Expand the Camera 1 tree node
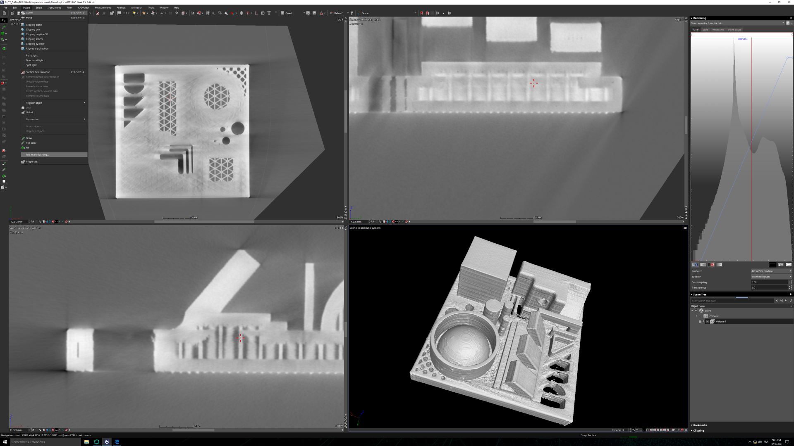Screen dimensions: 794x446 click(696, 316)
